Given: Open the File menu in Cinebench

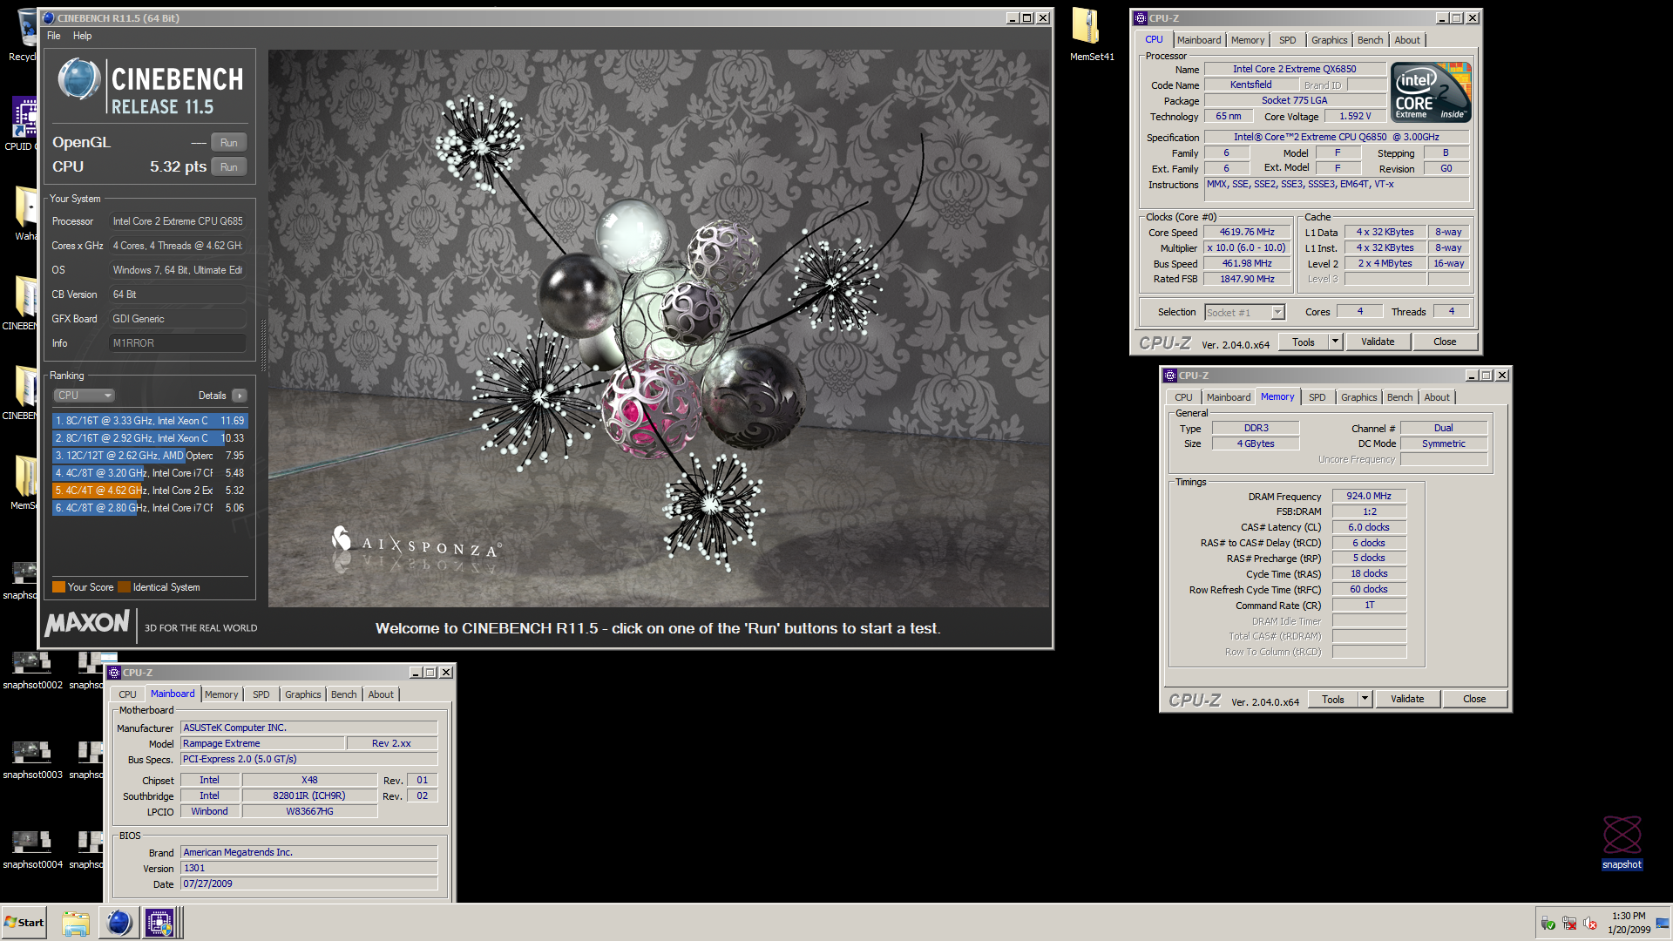Looking at the screenshot, I should click(x=54, y=36).
